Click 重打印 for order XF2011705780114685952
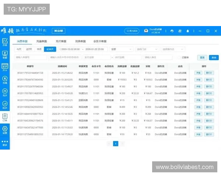This screenshot has height=176, width=221. tap(209, 93)
